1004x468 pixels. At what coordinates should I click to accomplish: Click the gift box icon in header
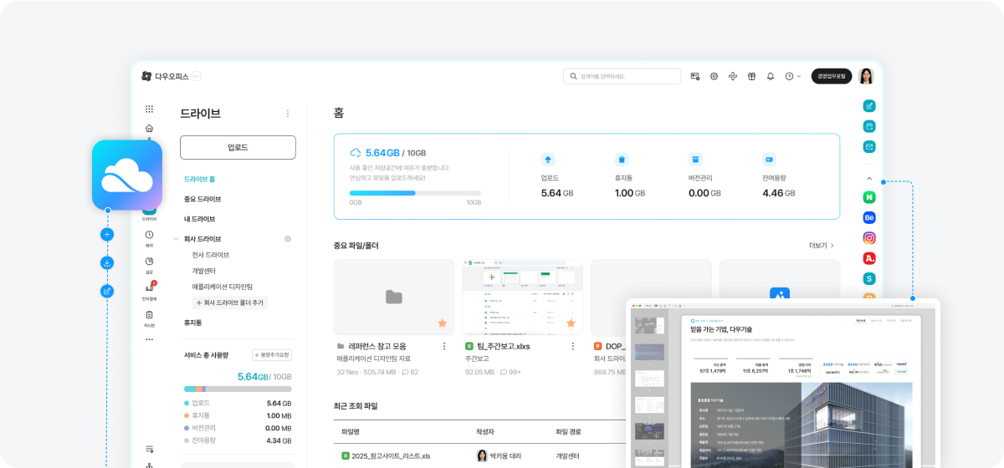point(751,76)
